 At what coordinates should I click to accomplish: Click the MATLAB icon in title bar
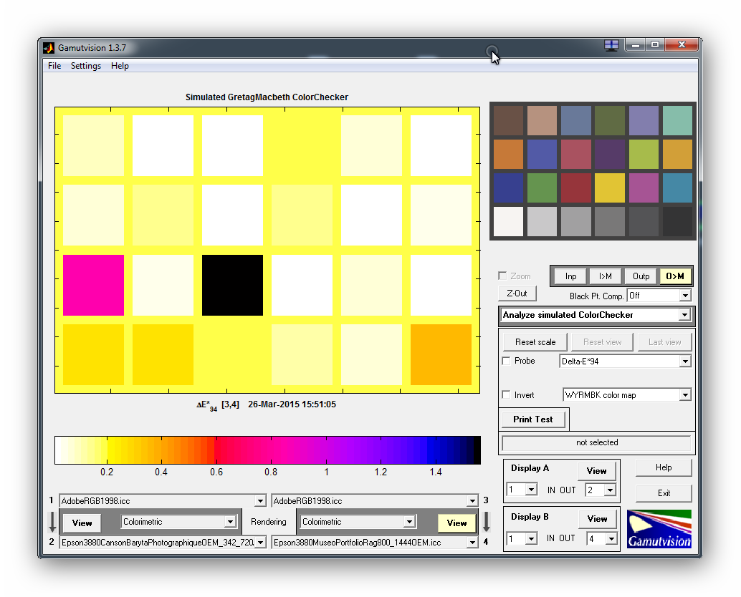[x=49, y=48]
